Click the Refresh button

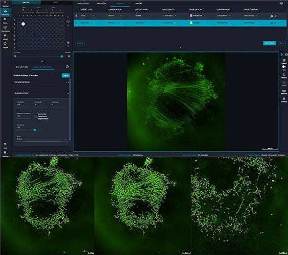point(80,43)
